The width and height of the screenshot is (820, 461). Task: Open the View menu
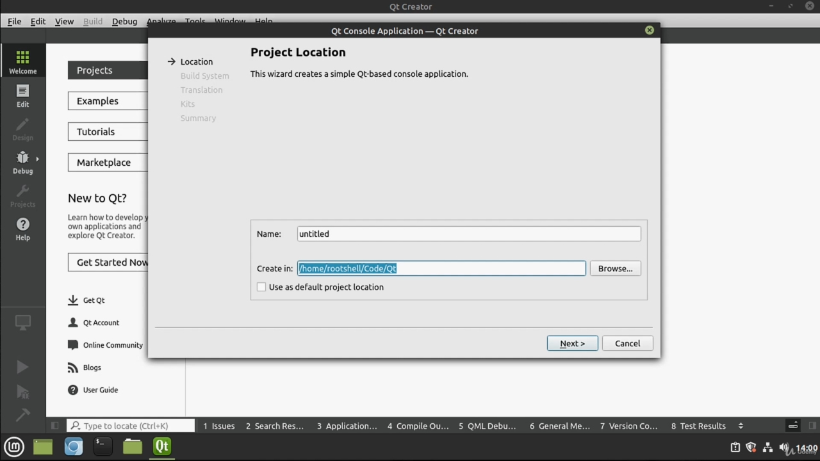pos(64,21)
